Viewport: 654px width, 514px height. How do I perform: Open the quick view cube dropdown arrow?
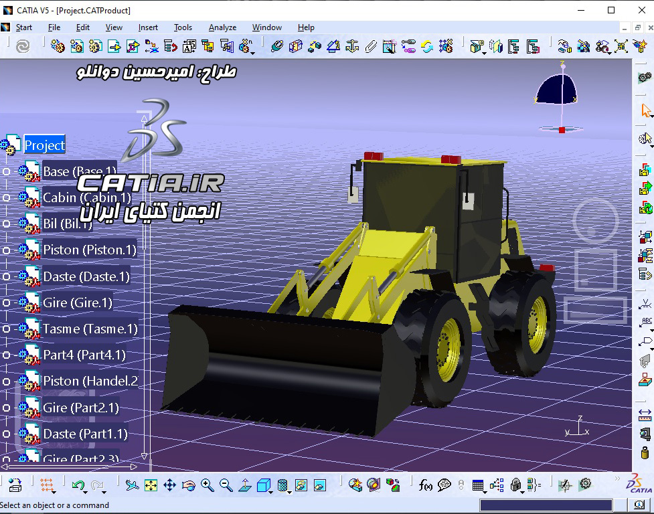click(271, 493)
